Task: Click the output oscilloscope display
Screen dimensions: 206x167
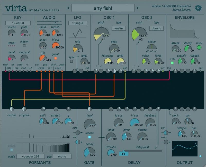Action: [185, 148]
